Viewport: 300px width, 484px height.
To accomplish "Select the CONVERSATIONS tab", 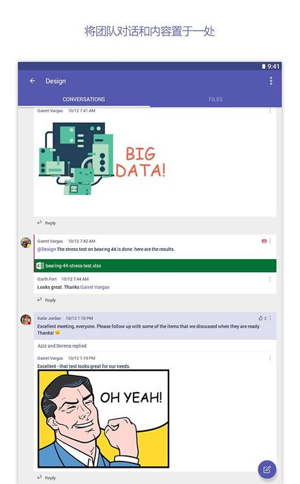I will tap(84, 99).
